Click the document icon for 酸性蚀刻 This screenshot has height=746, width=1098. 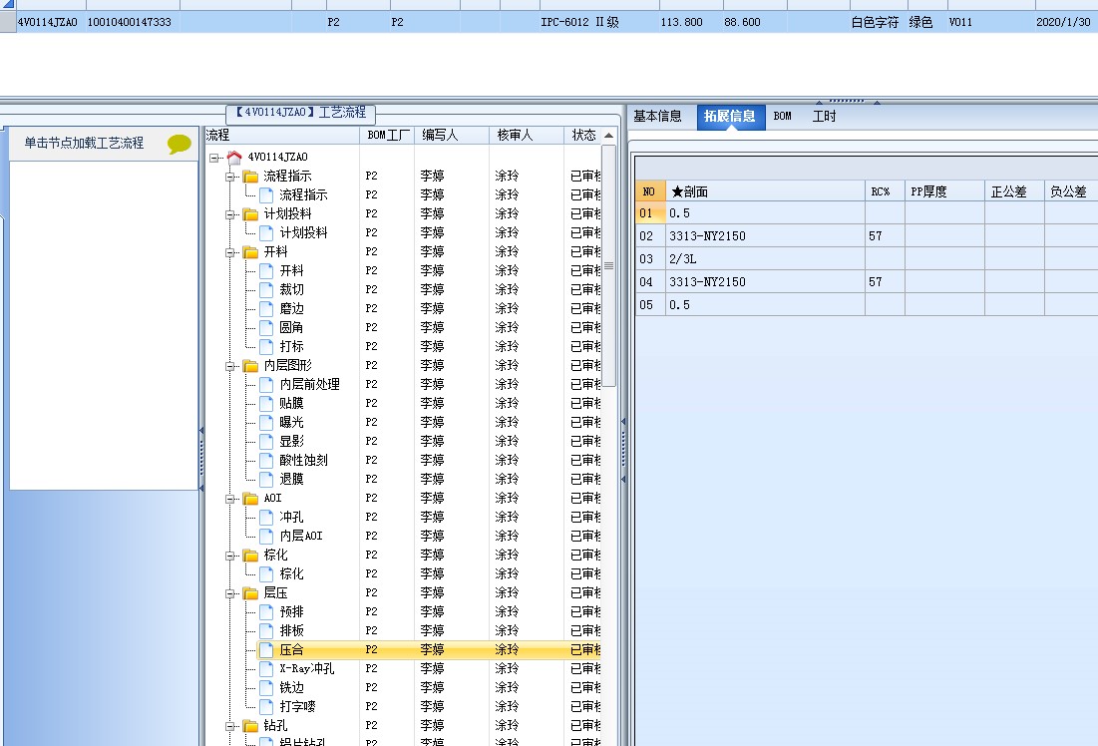pyautogui.click(x=266, y=460)
